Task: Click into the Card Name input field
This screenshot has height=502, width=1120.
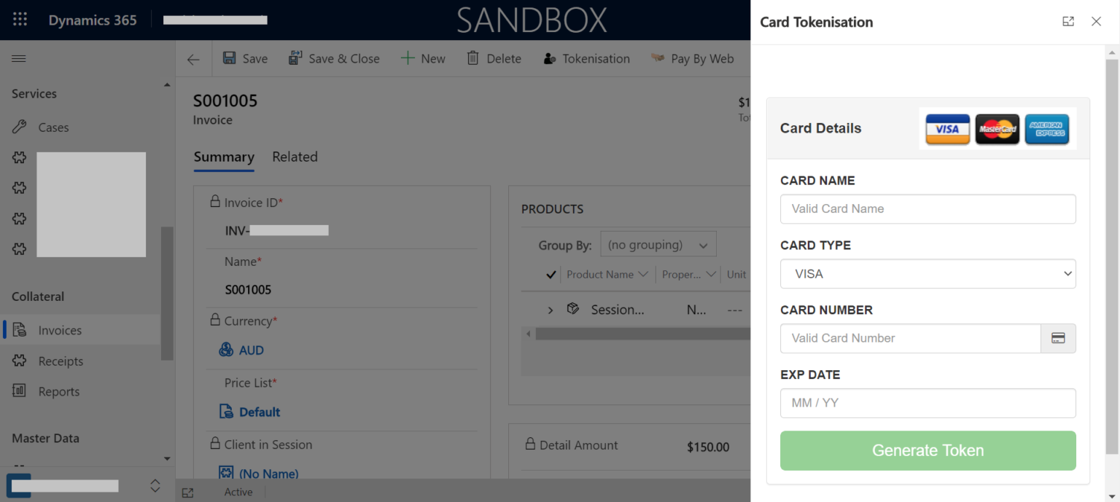Action: coord(927,209)
